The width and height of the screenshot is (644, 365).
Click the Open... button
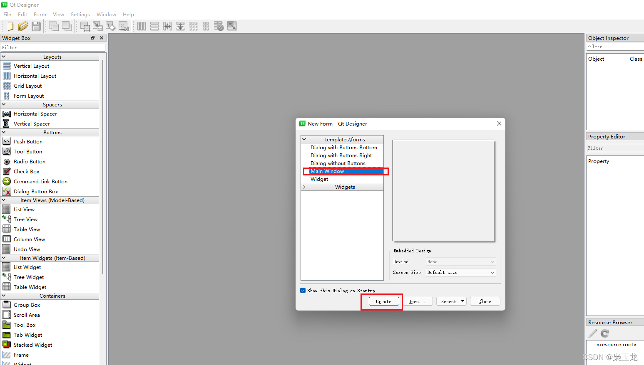(x=418, y=301)
